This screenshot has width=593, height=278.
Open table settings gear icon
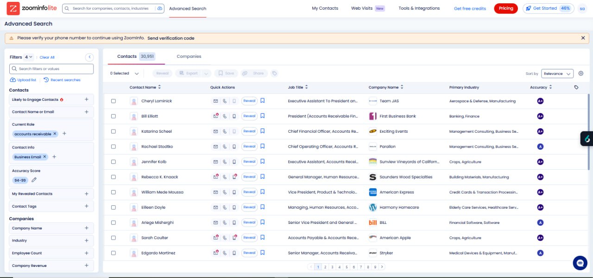[x=581, y=74]
